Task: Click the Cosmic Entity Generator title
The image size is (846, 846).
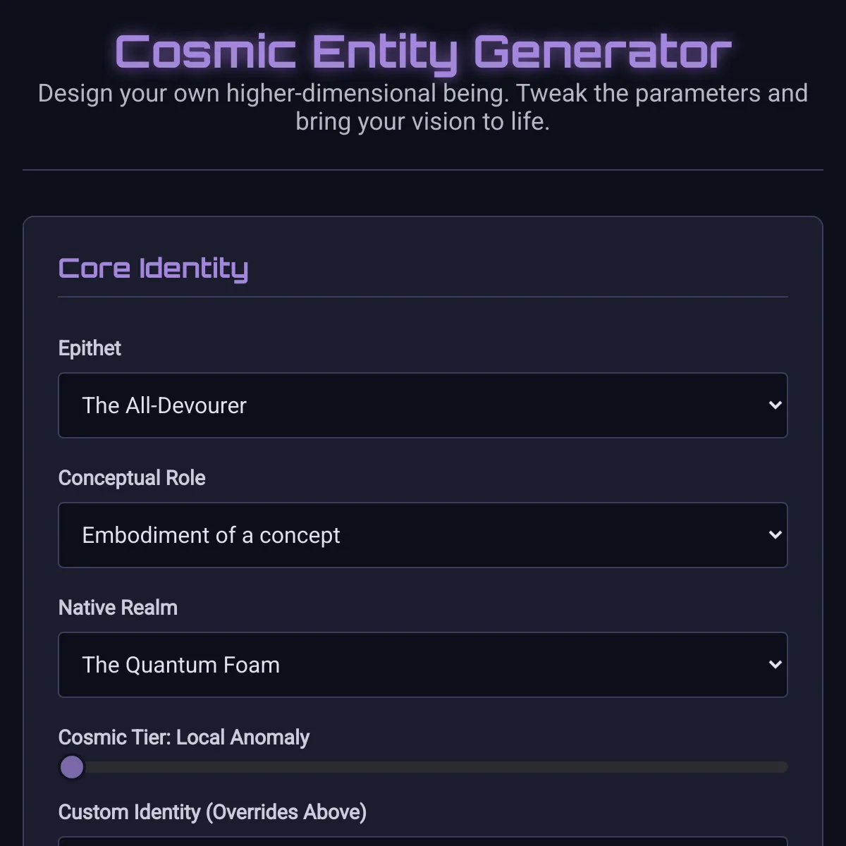Action: [x=423, y=52]
